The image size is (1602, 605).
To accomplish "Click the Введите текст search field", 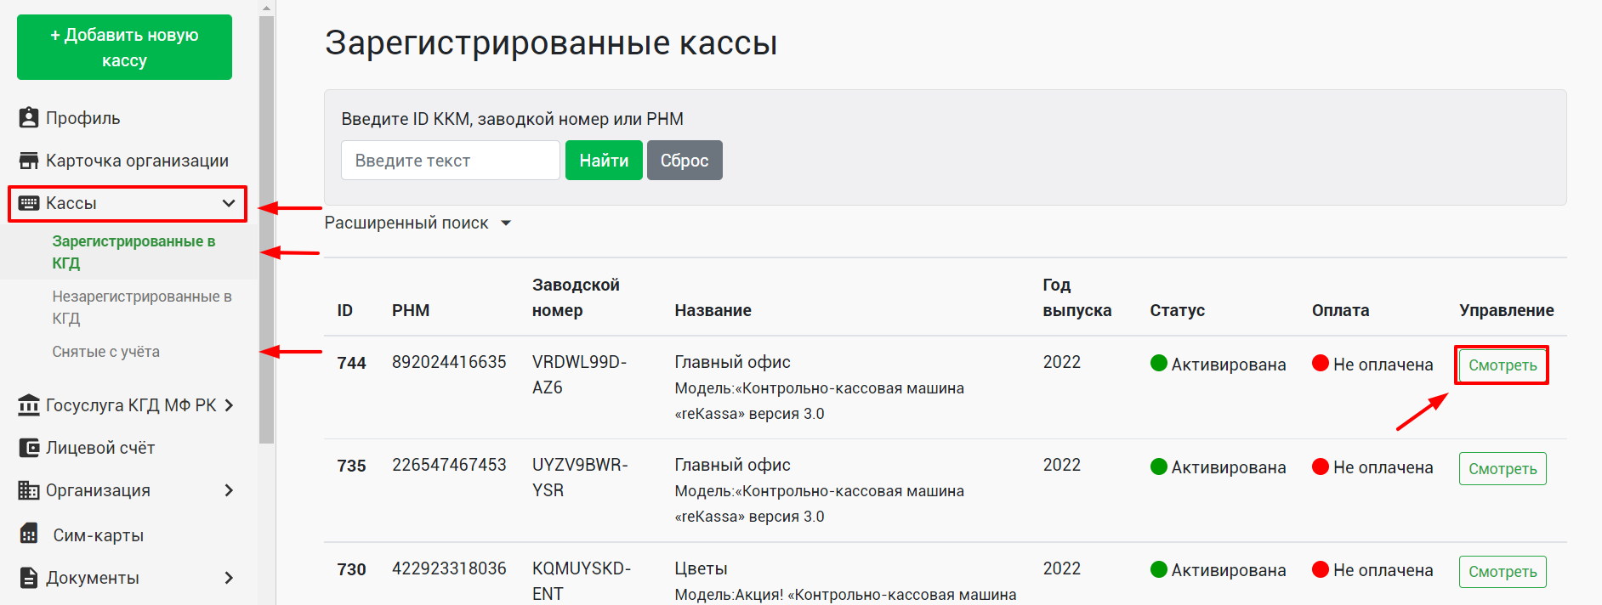I will [x=450, y=161].
